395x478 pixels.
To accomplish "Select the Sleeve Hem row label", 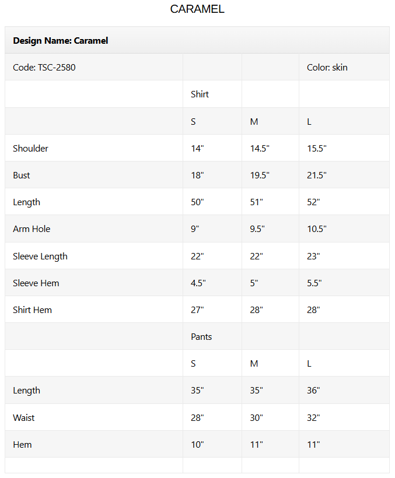I will [36, 283].
